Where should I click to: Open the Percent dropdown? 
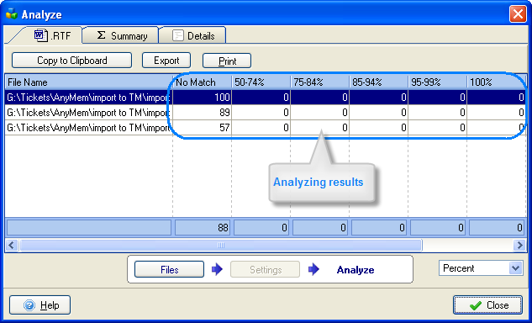481,268
